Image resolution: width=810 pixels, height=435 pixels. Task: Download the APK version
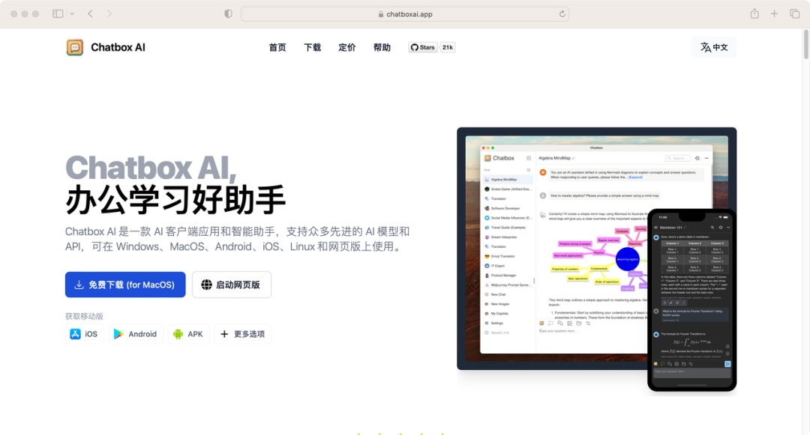[x=188, y=334]
